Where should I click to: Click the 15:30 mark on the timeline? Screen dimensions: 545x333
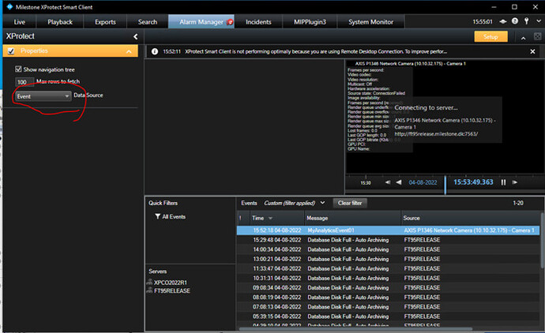point(366,182)
